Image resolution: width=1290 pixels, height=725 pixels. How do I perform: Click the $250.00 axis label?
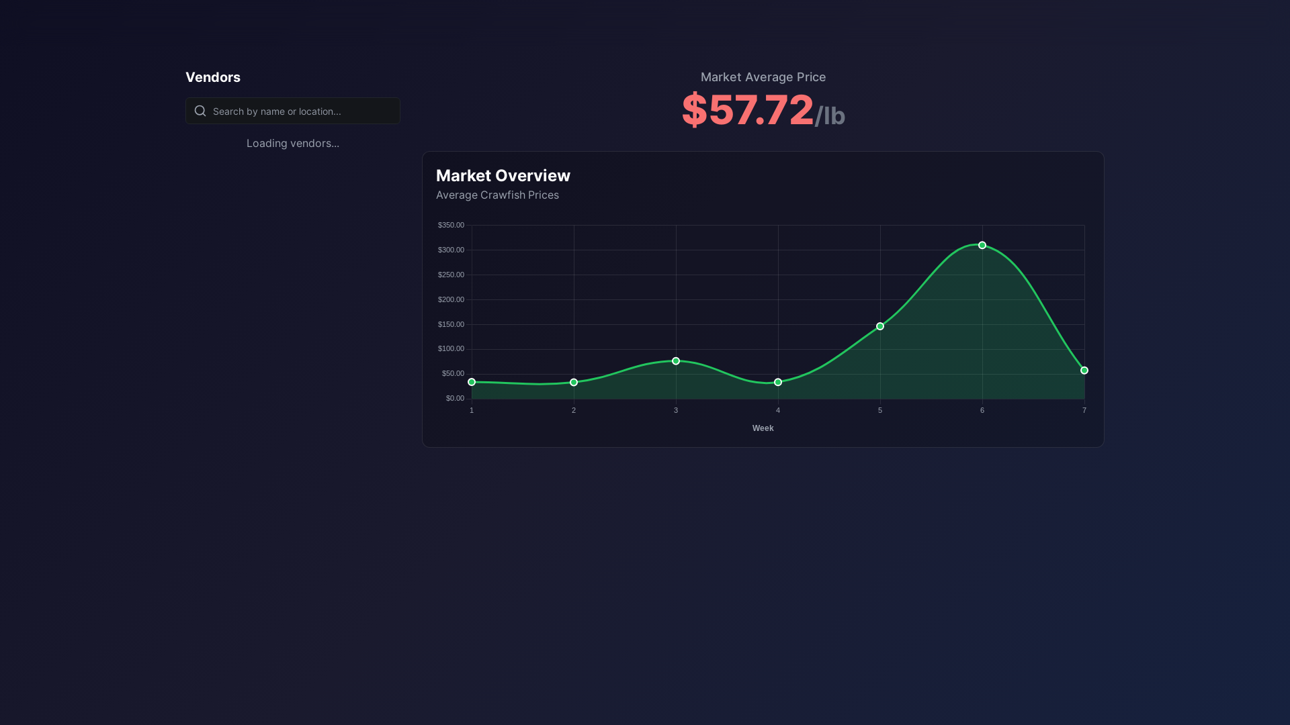[451, 275]
